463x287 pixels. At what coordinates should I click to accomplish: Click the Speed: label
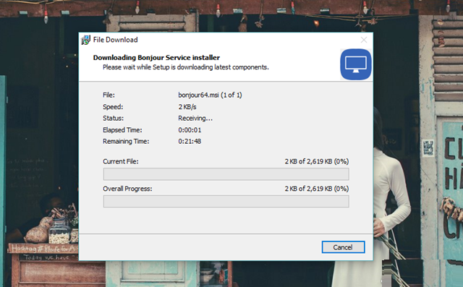point(113,107)
